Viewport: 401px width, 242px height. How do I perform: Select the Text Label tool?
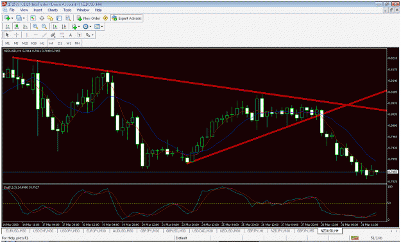(80, 35)
